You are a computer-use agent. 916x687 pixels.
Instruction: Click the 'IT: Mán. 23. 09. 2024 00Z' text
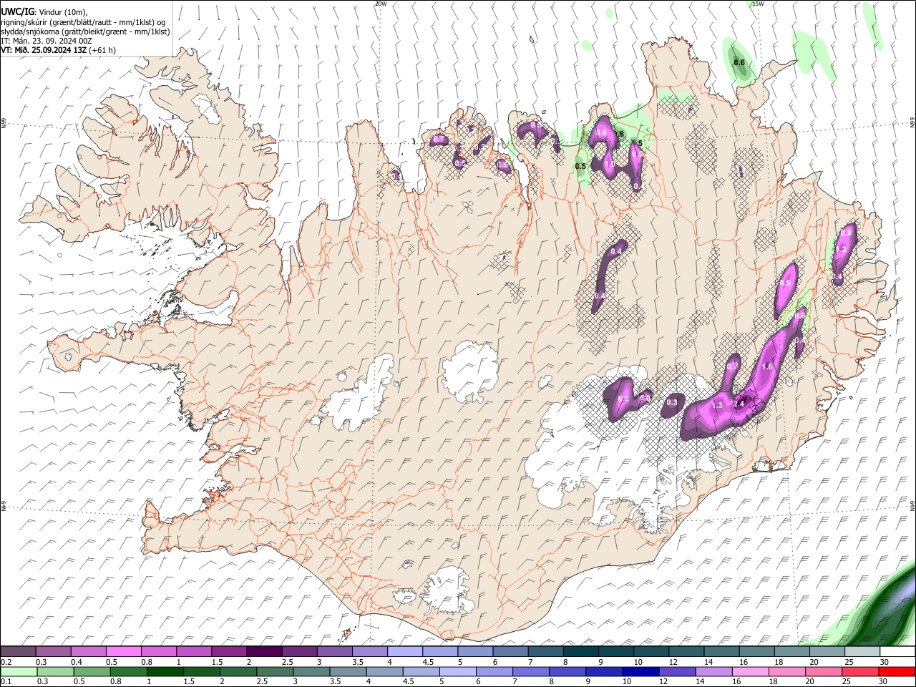pos(47,41)
